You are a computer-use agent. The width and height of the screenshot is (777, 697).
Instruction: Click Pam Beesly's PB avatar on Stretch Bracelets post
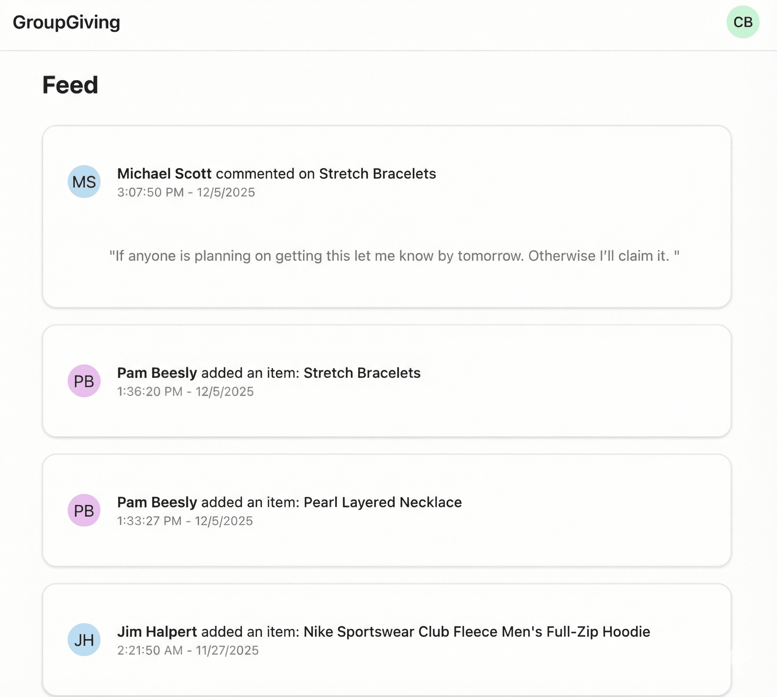pyautogui.click(x=84, y=381)
